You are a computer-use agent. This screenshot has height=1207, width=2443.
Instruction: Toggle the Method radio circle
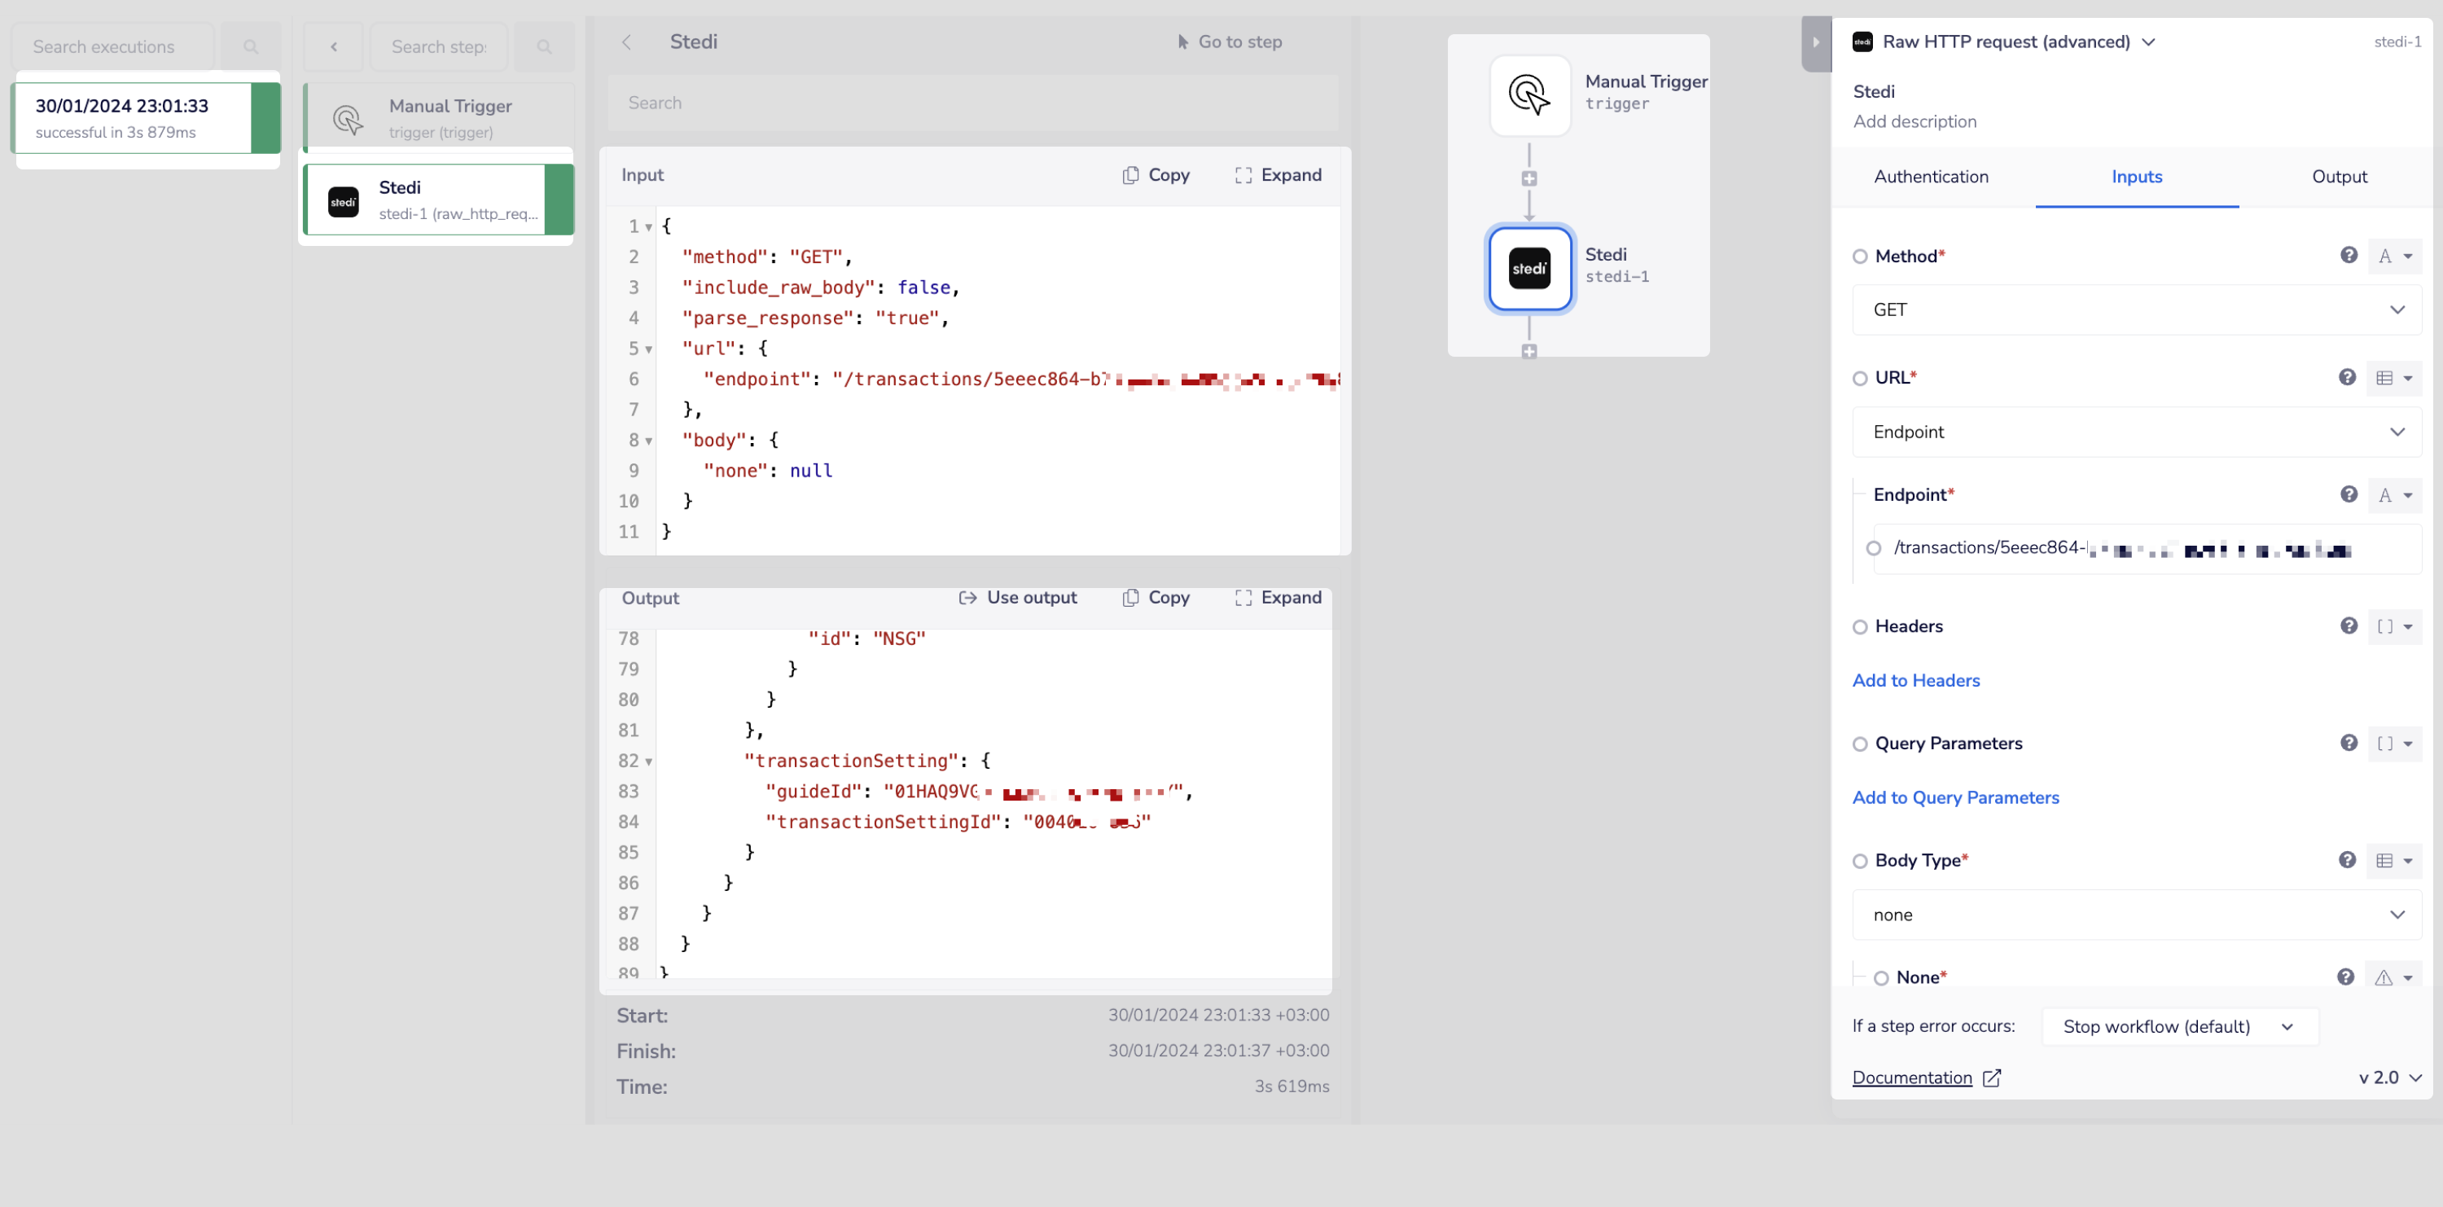click(1860, 257)
